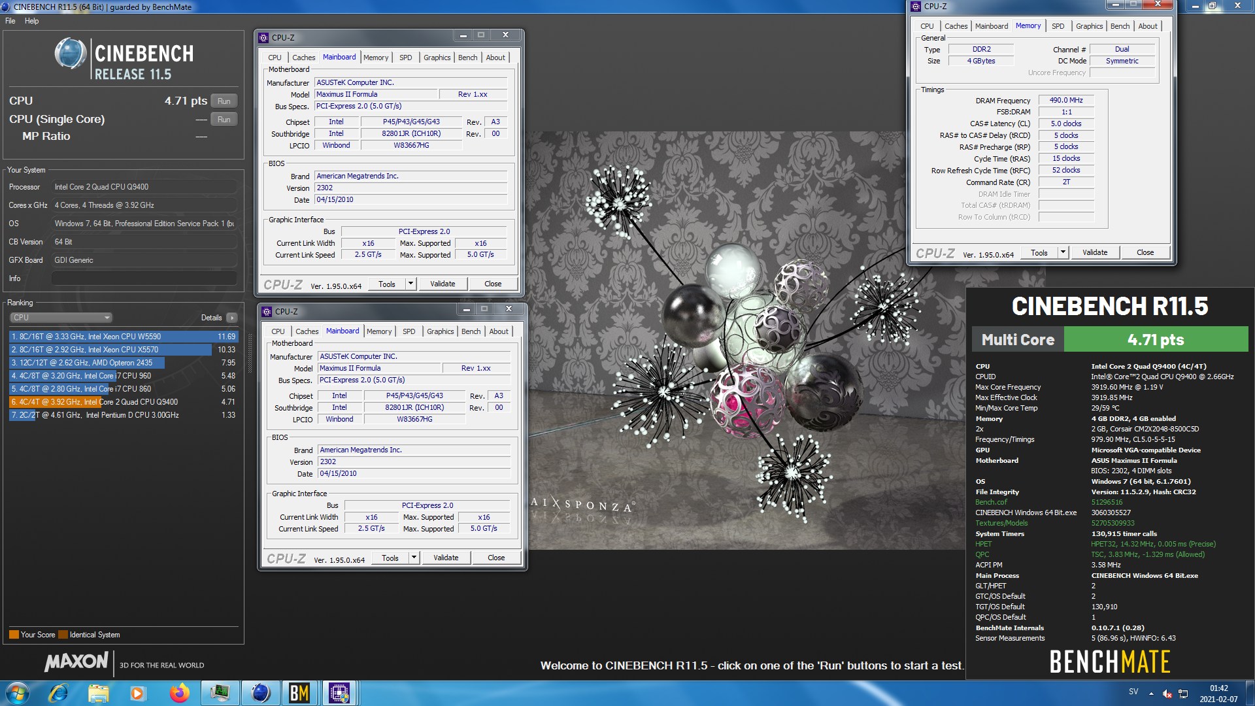Screen dimensions: 1255x706
Task: Open Windows Explorer folder icon on taskbar
Action: pos(99,693)
